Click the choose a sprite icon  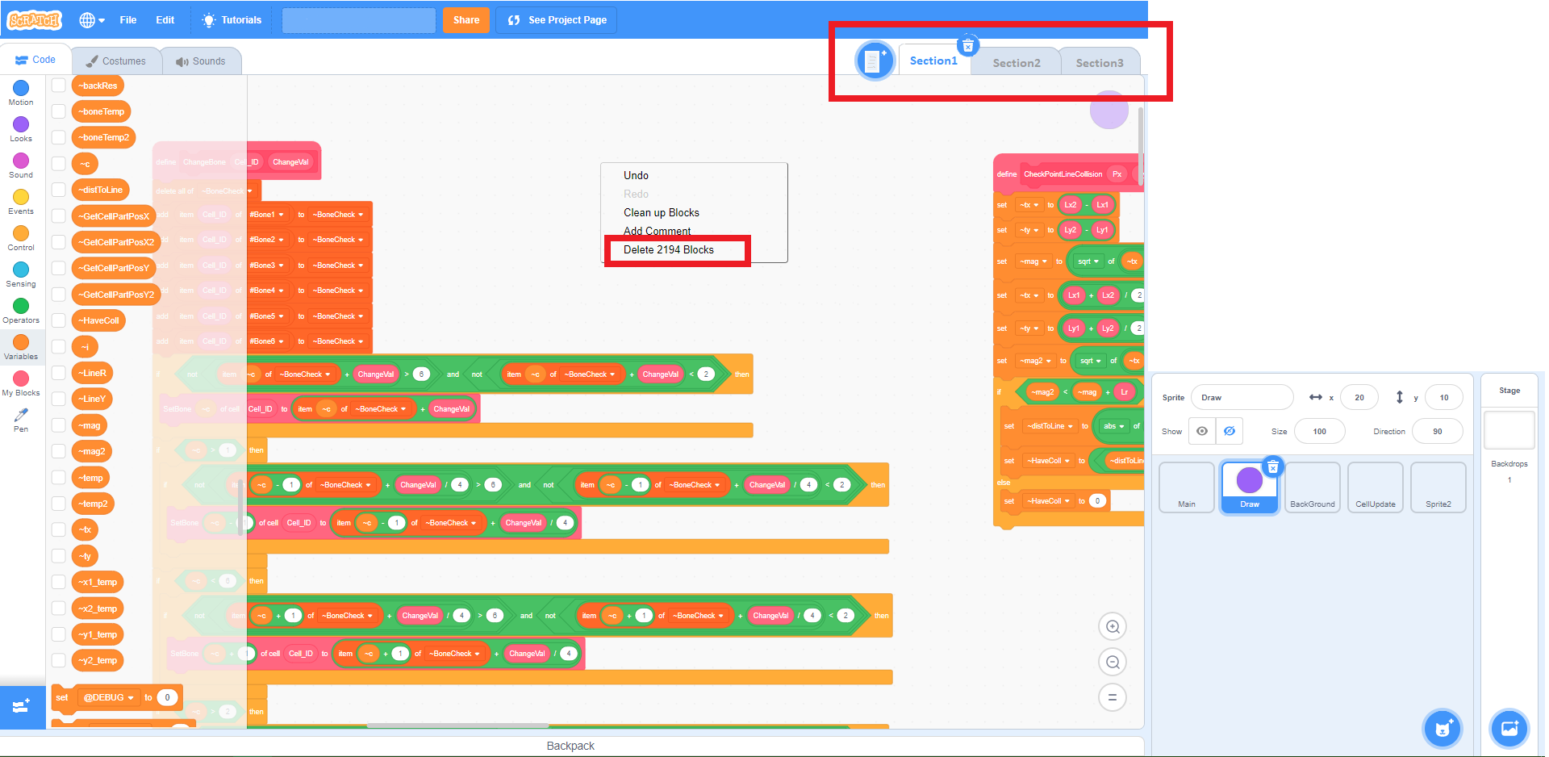1443,729
